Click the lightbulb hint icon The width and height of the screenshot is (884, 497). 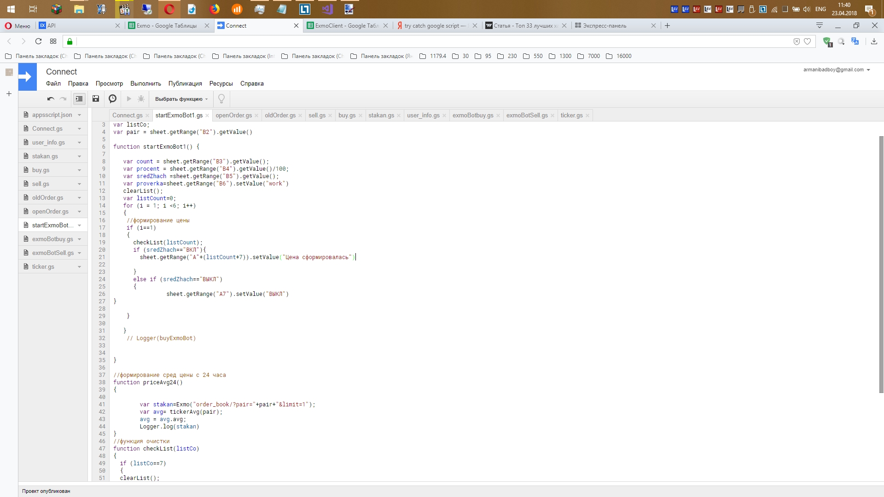221,99
